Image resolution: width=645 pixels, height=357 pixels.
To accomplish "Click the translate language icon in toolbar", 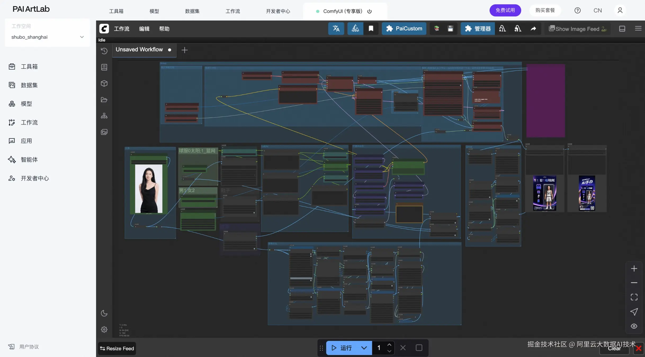I will [x=336, y=29].
